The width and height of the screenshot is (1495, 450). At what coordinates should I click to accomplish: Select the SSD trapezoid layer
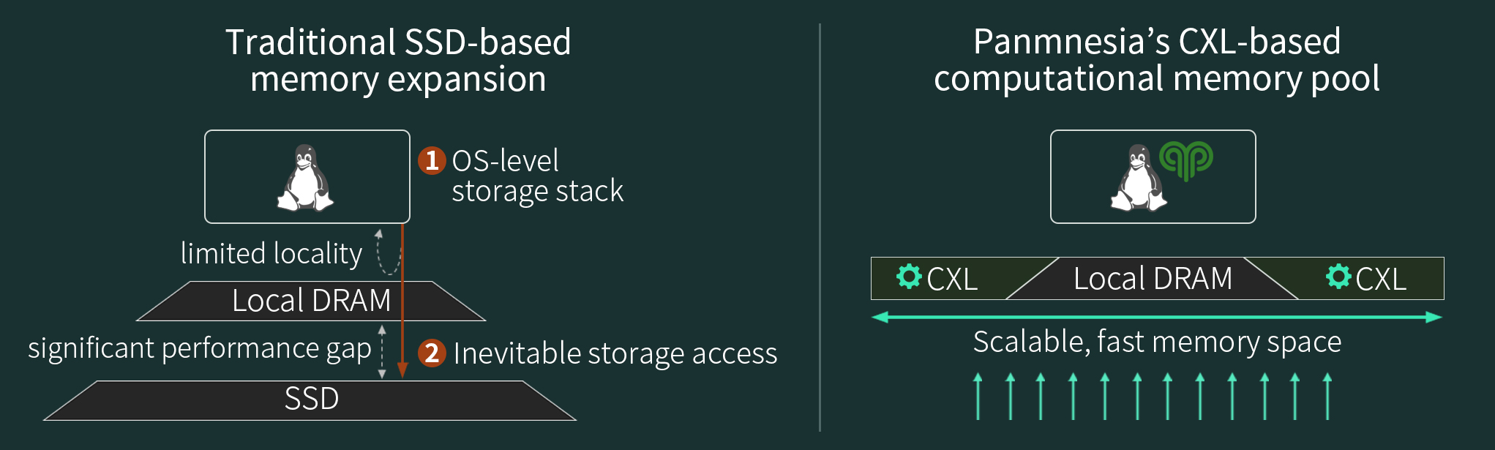point(310,400)
